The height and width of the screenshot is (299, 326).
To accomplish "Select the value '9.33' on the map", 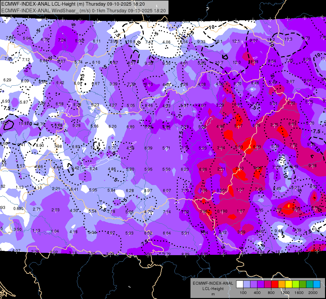I will point(201,42).
